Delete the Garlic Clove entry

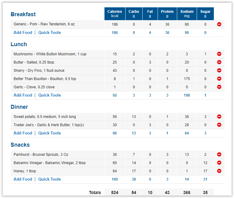(219, 87)
